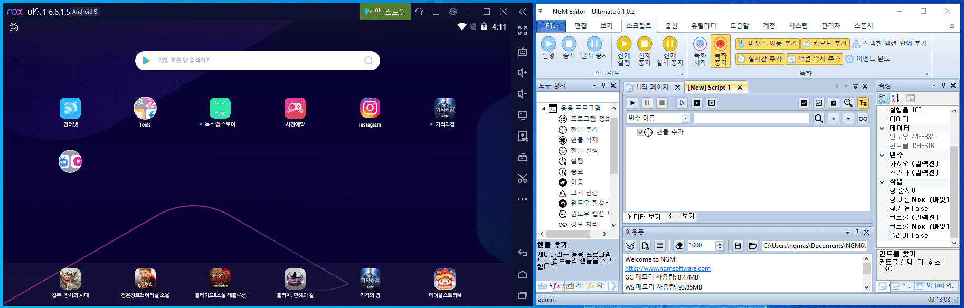The width and height of the screenshot is (964, 308).
Task: Collapse the 변수 property group
Action: (x=882, y=155)
